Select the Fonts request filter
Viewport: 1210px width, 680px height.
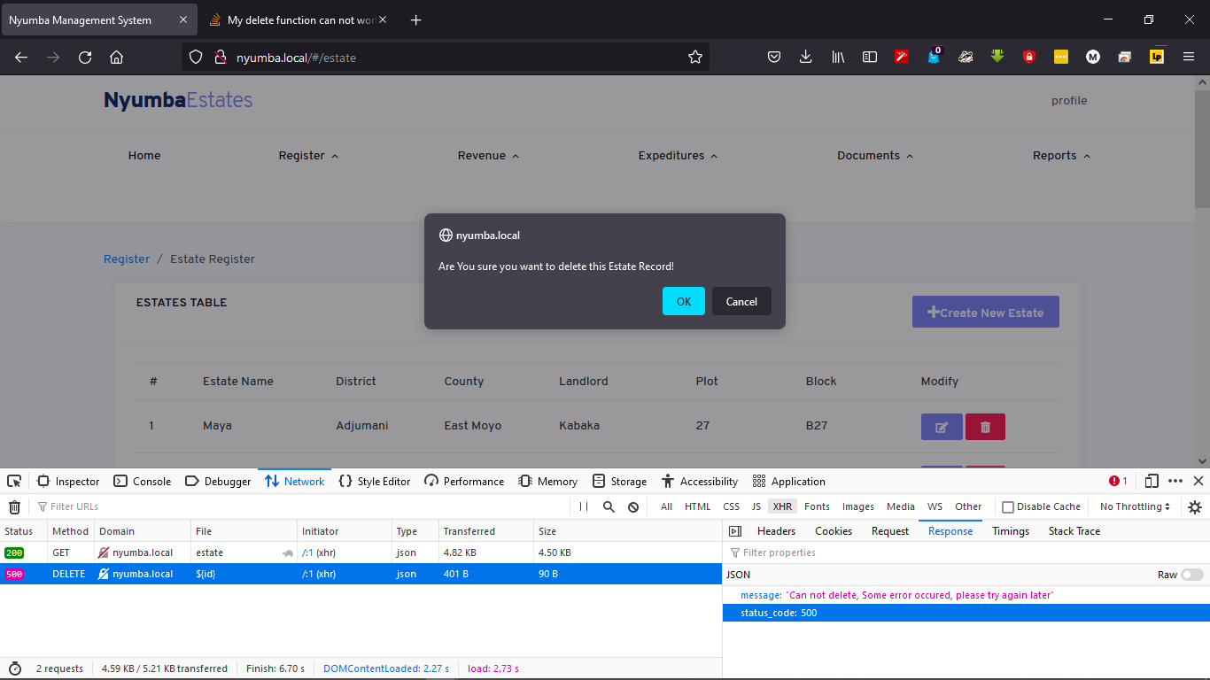817,506
